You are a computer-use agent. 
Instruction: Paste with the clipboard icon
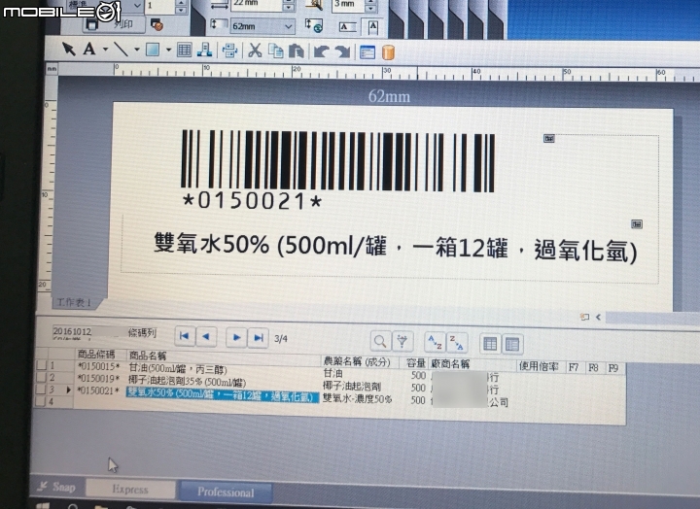[x=297, y=51]
